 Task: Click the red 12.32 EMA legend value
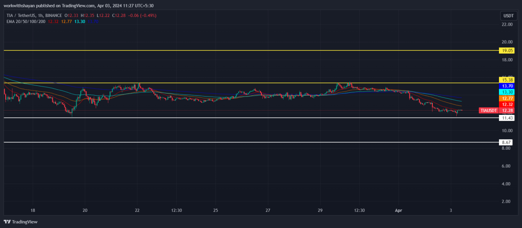pyautogui.click(x=54, y=21)
